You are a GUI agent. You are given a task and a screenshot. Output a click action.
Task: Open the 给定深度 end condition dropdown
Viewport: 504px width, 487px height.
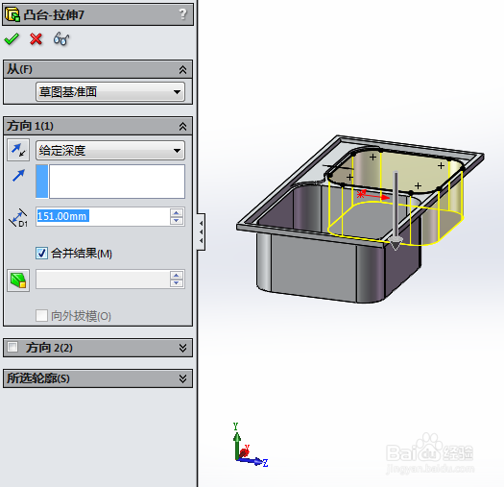coord(110,150)
